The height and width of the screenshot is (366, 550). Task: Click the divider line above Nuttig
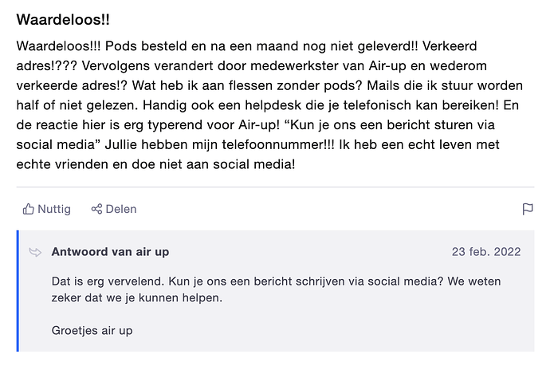[275, 187]
